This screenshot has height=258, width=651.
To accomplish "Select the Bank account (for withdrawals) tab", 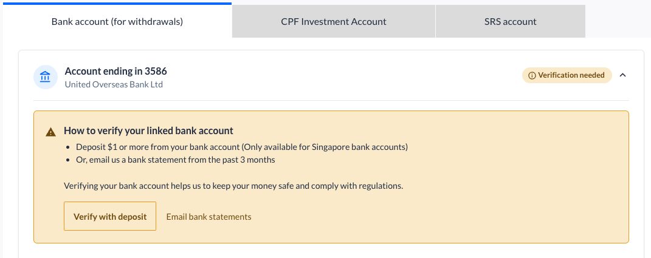I will 117,21.
